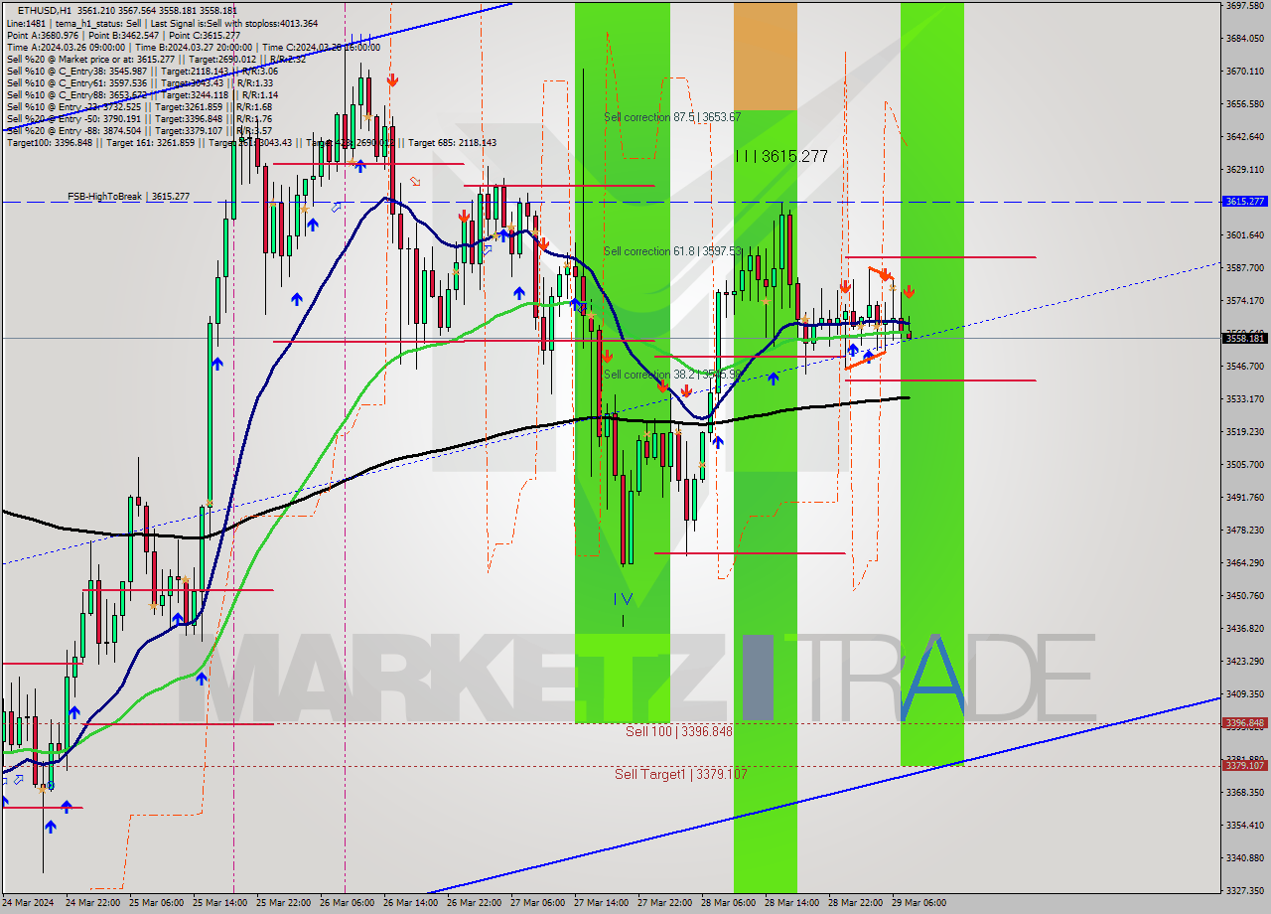The height and width of the screenshot is (914, 1271).
Task: Click price axis value 3642.640
Action: click(x=1244, y=137)
